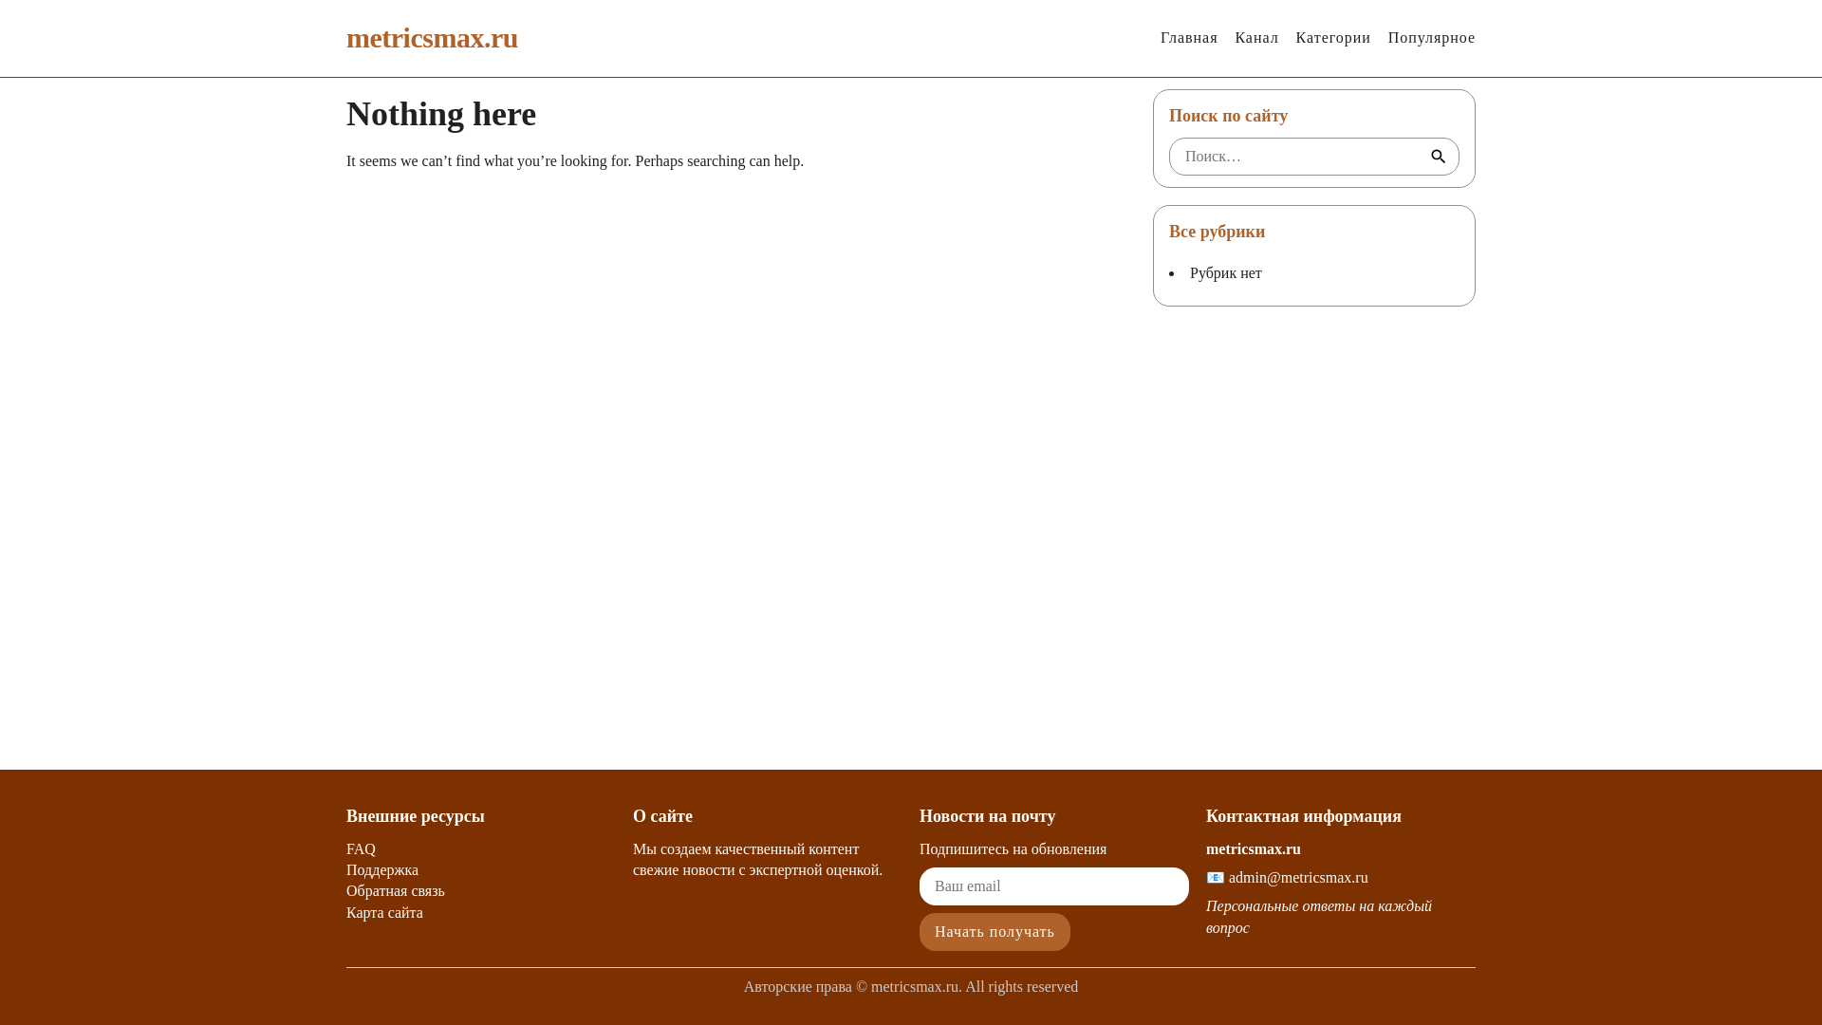Screen dimensions: 1822x1025
Task: Click the Контактная информация footer heading
Action: 1303,816
